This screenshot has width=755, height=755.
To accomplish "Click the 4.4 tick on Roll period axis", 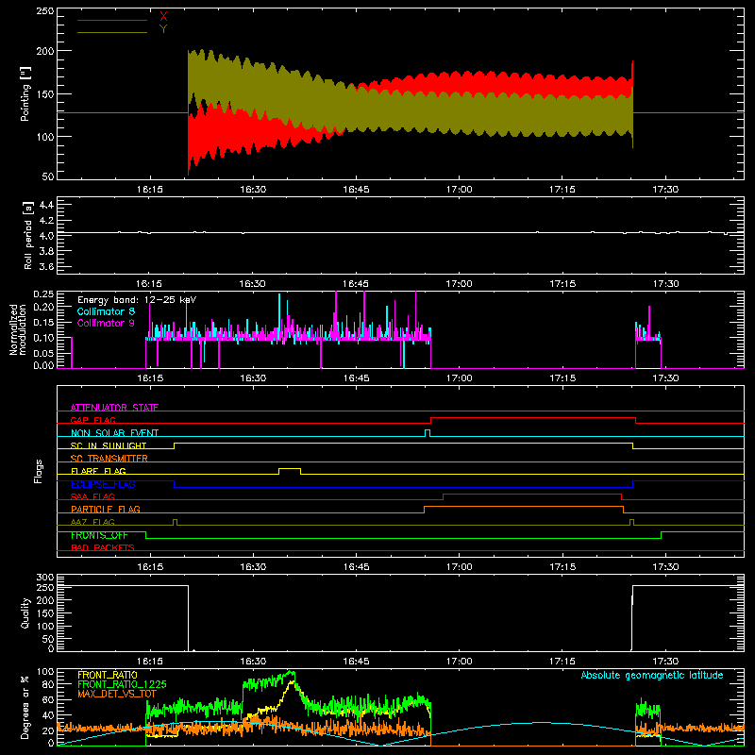I will tap(46, 205).
